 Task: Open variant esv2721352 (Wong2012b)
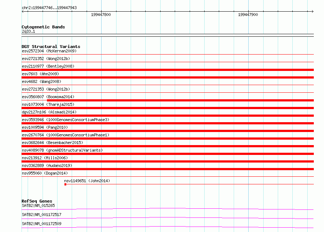tap(46, 59)
